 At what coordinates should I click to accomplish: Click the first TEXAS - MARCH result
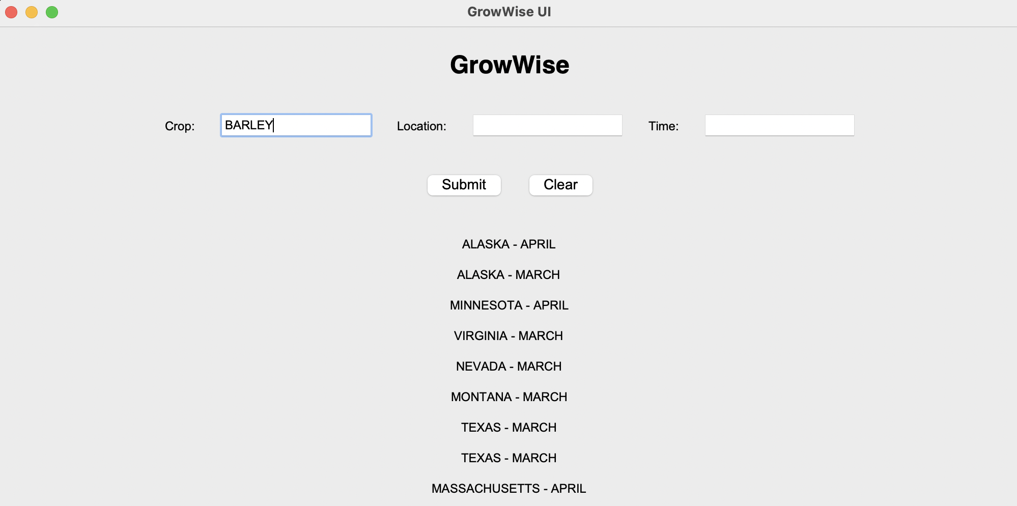(508, 427)
